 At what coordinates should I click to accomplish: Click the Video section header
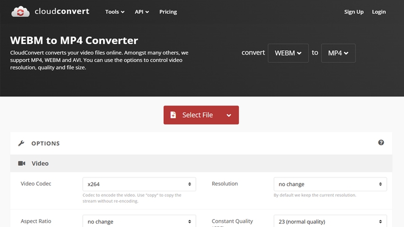[201, 163]
